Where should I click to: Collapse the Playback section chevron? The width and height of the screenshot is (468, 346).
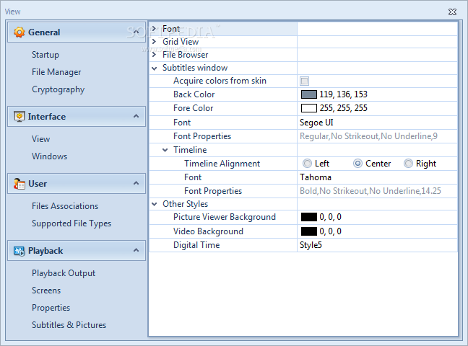click(x=136, y=250)
